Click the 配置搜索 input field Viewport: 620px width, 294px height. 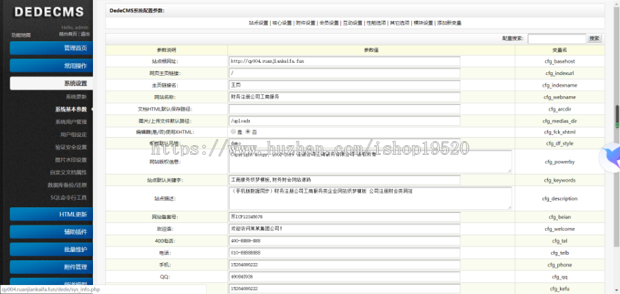(555, 39)
